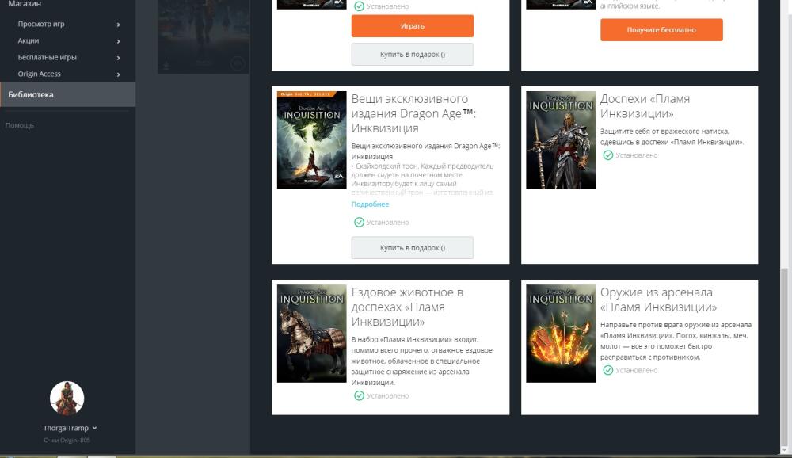Viewport: 792px width, 458px height.
Task: Expand the Origin Access submenu arrow
Action: [118, 74]
